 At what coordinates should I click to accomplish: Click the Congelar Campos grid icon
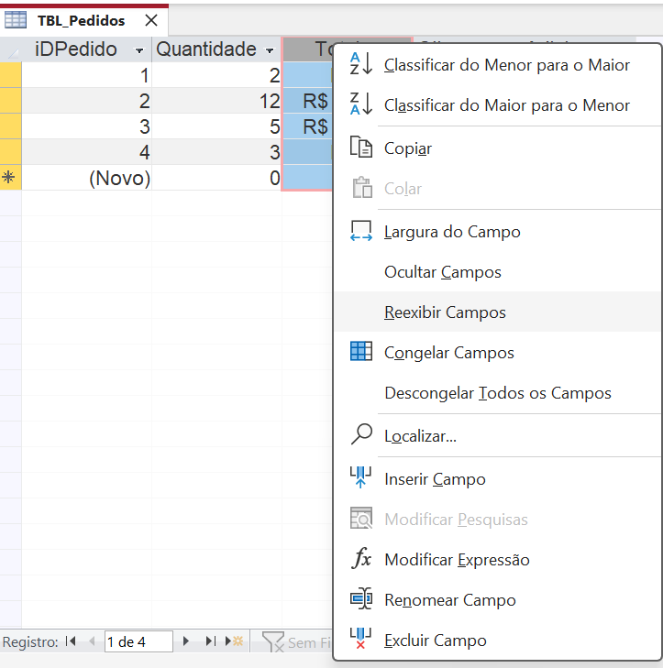(x=361, y=352)
